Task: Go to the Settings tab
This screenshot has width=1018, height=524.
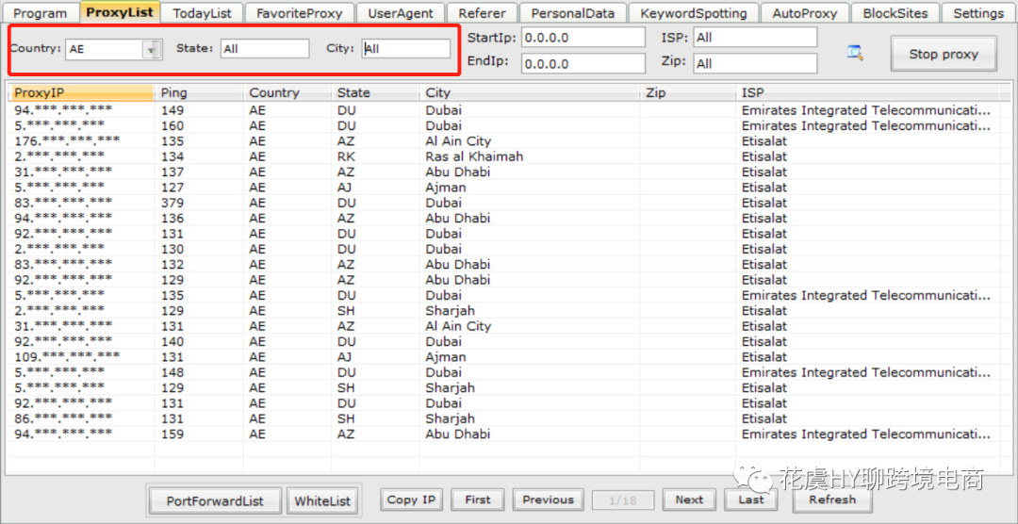Action: coord(978,13)
